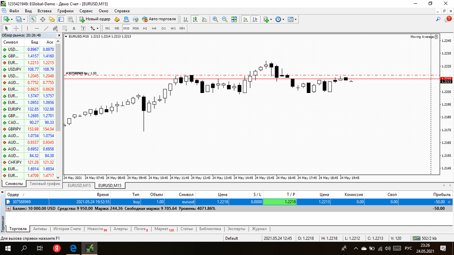Draw a vertical line

(x=27, y=28)
